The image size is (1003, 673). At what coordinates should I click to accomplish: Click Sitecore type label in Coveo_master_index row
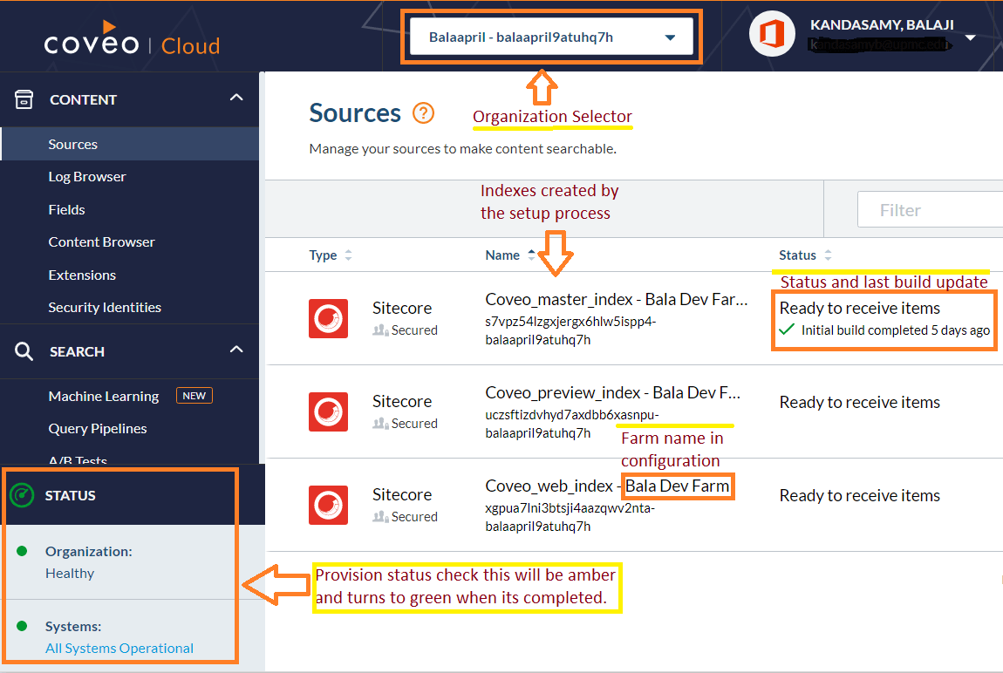tap(402, 308)
